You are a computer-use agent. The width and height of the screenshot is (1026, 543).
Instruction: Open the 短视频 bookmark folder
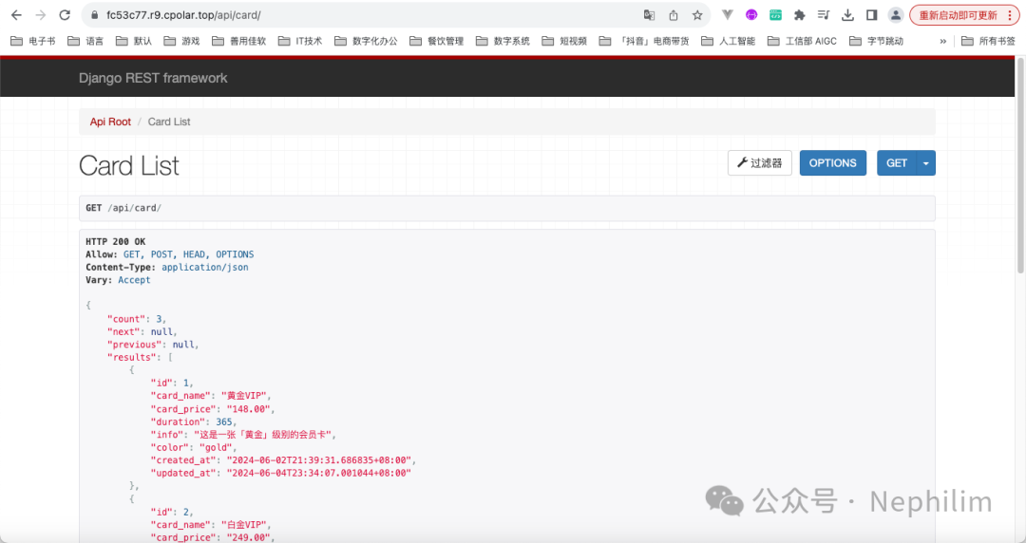564,41
